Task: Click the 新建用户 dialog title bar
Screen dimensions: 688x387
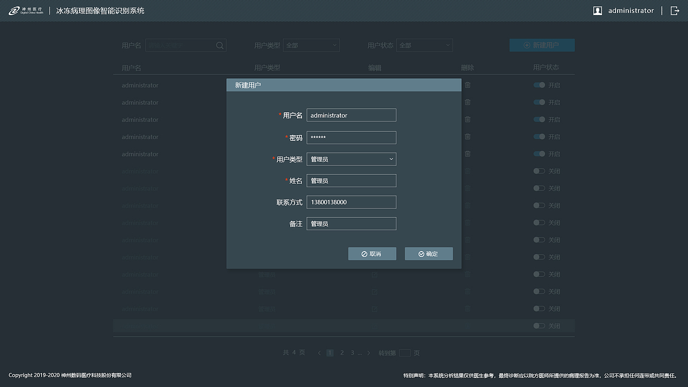Action: pyautogui.click(x=344, y=85)
